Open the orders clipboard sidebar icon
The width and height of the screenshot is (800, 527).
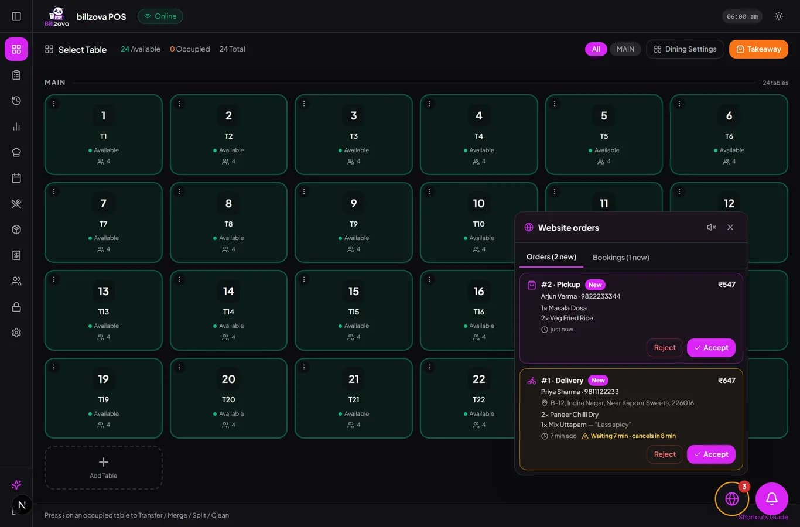[16, 75]
